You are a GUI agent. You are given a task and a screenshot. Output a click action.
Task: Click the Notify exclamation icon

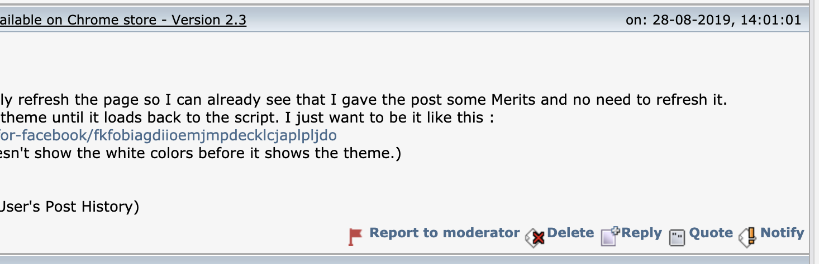[x=748, y=237]
